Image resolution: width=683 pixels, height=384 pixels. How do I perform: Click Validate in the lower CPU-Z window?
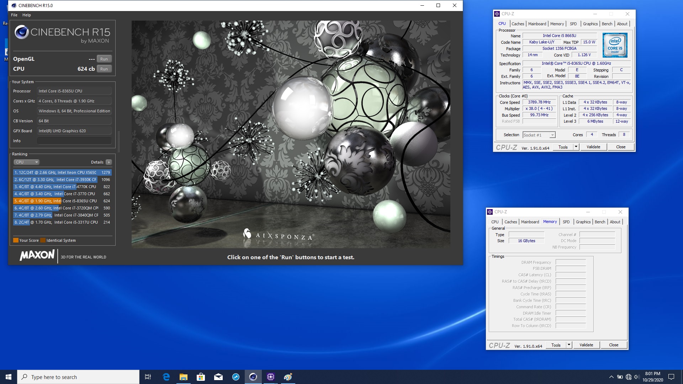click(586, 345)
